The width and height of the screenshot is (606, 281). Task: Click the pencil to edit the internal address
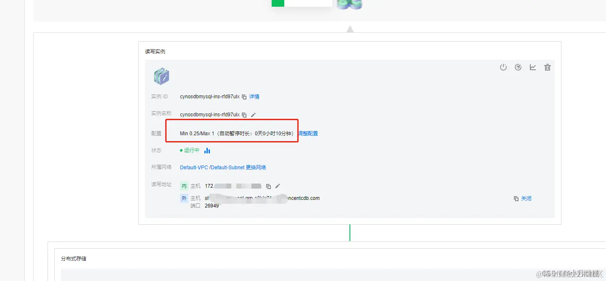coord(277,186)
